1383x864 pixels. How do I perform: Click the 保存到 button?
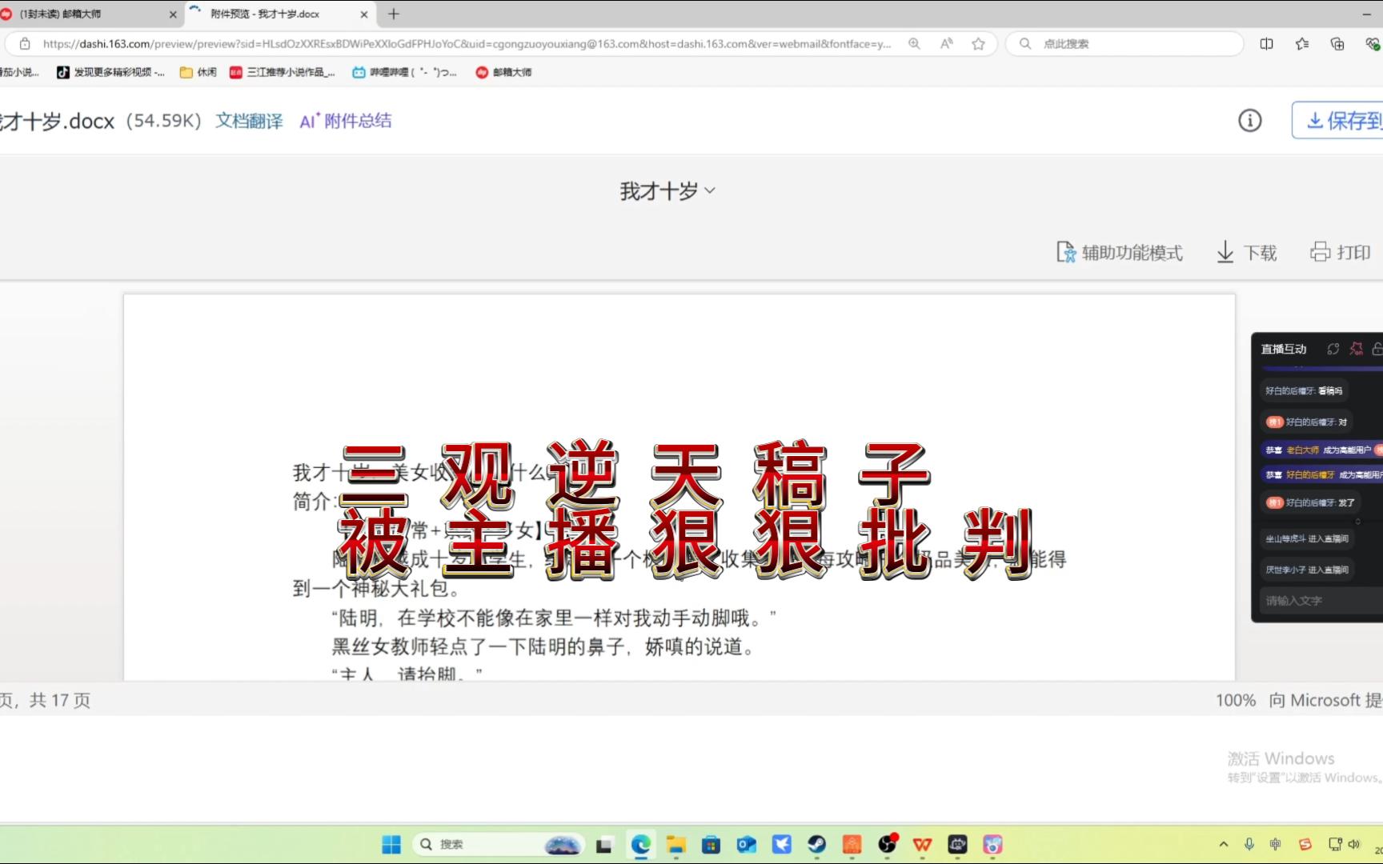[x=1337, y=121]
